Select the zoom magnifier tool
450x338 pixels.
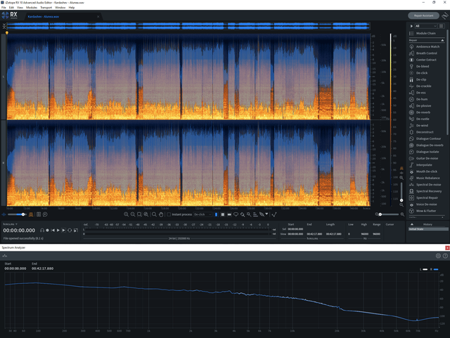point(155,214)
